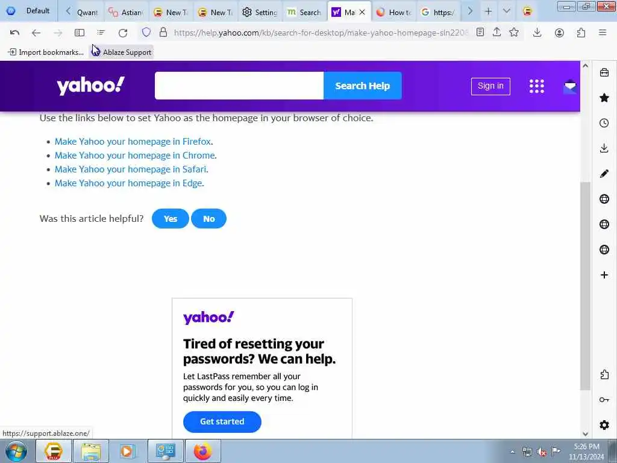Open the Yahoo apps grid icon

coord(537,86)
